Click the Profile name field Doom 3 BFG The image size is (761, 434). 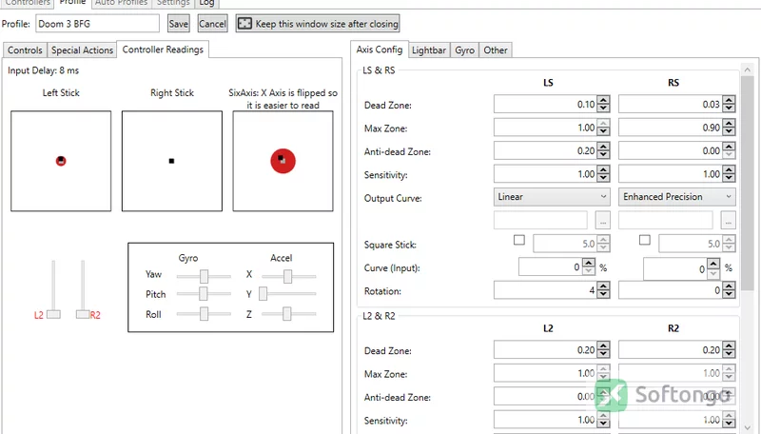(x=97, y=24)
